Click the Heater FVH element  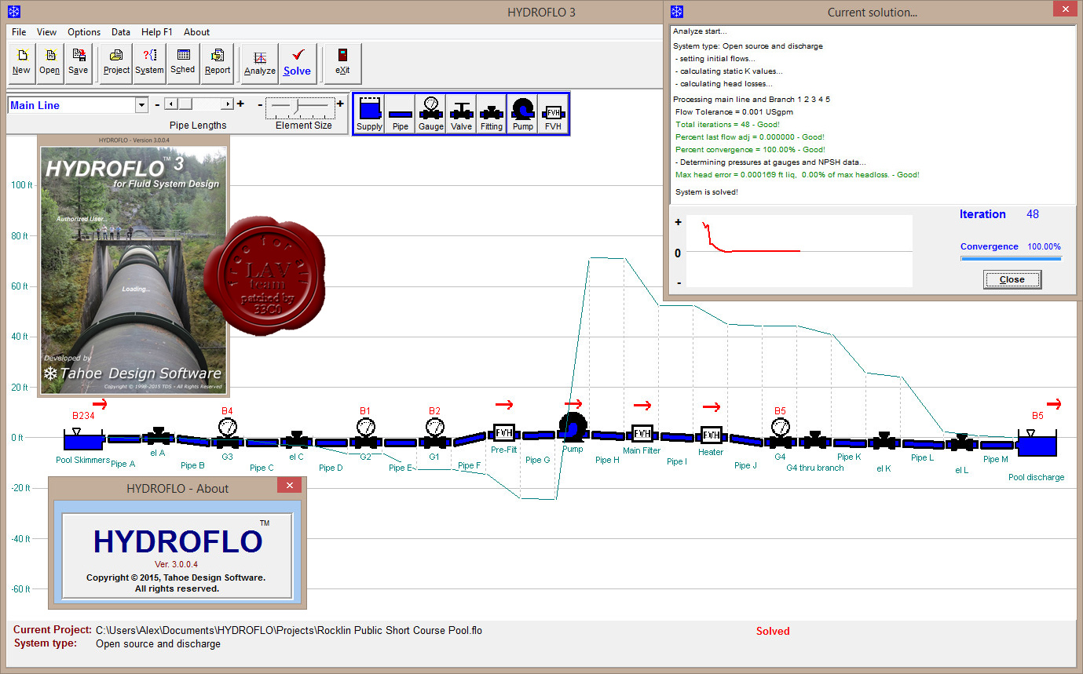click(x=712, y=435)
